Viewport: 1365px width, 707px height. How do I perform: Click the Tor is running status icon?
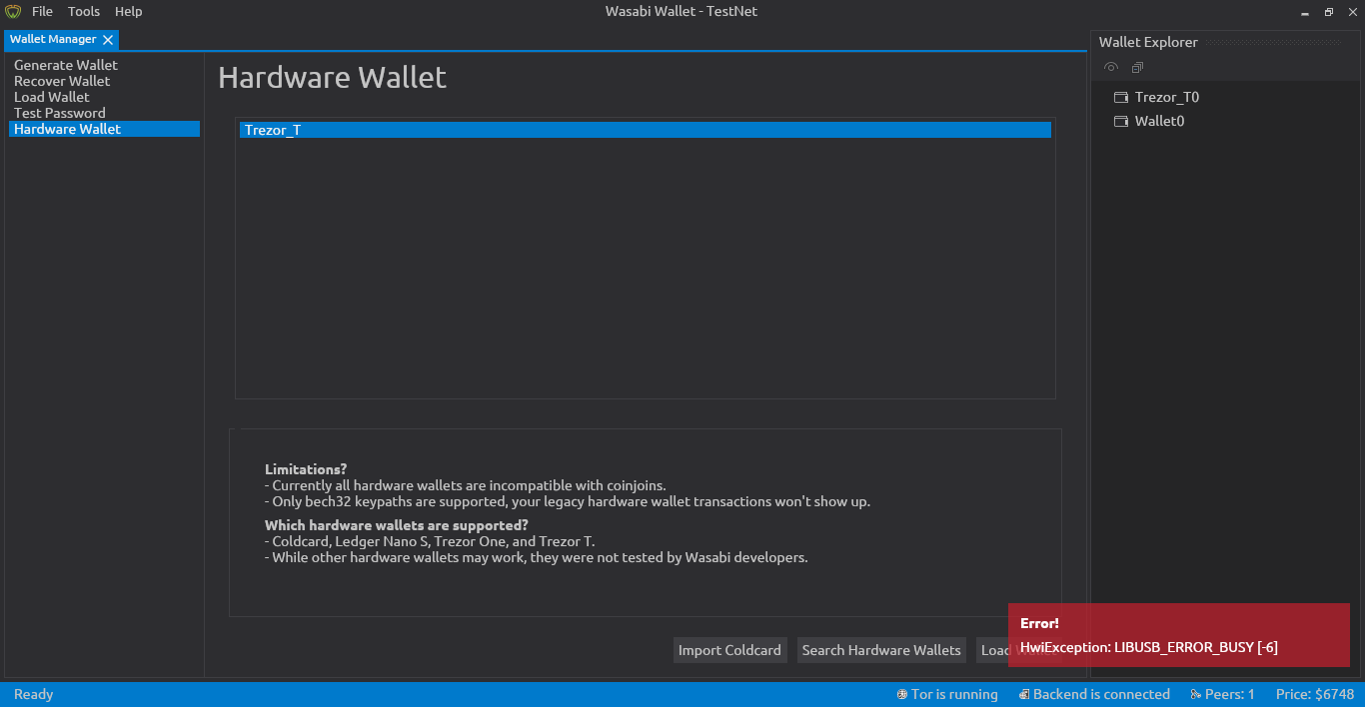tap(902, 694)
